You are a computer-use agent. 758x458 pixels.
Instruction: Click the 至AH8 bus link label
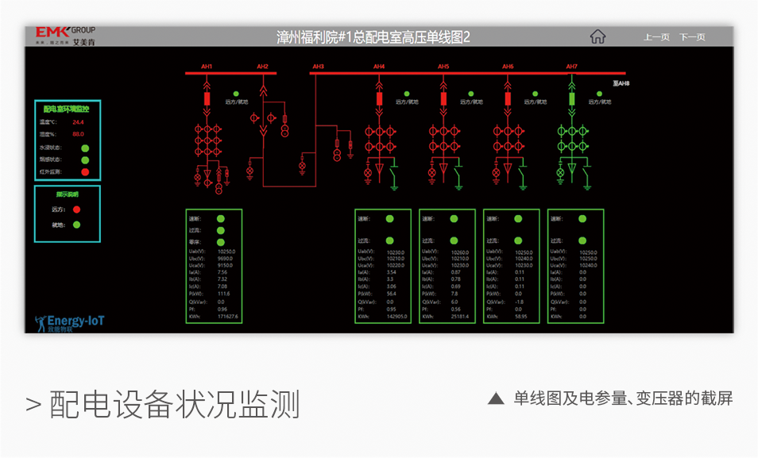tap(621, 83)
